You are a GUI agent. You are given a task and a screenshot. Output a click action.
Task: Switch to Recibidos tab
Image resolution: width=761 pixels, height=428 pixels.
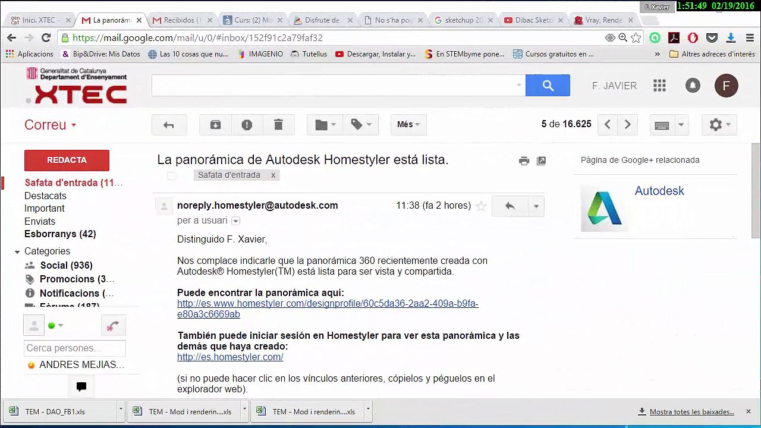coord(181,20)
